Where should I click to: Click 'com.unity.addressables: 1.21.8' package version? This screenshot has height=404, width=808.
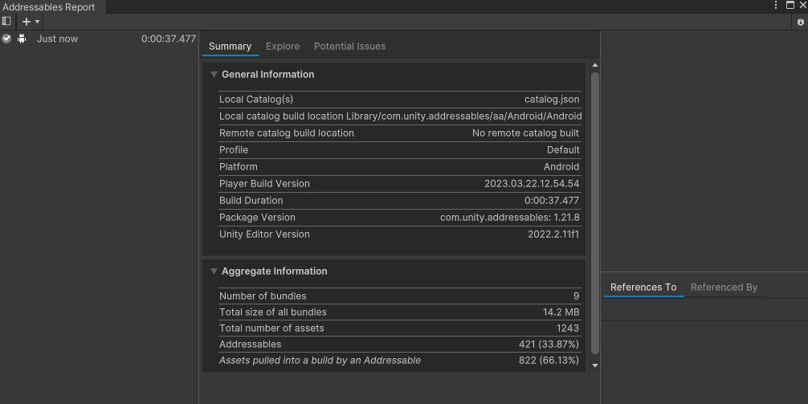[x=510, y=218]
